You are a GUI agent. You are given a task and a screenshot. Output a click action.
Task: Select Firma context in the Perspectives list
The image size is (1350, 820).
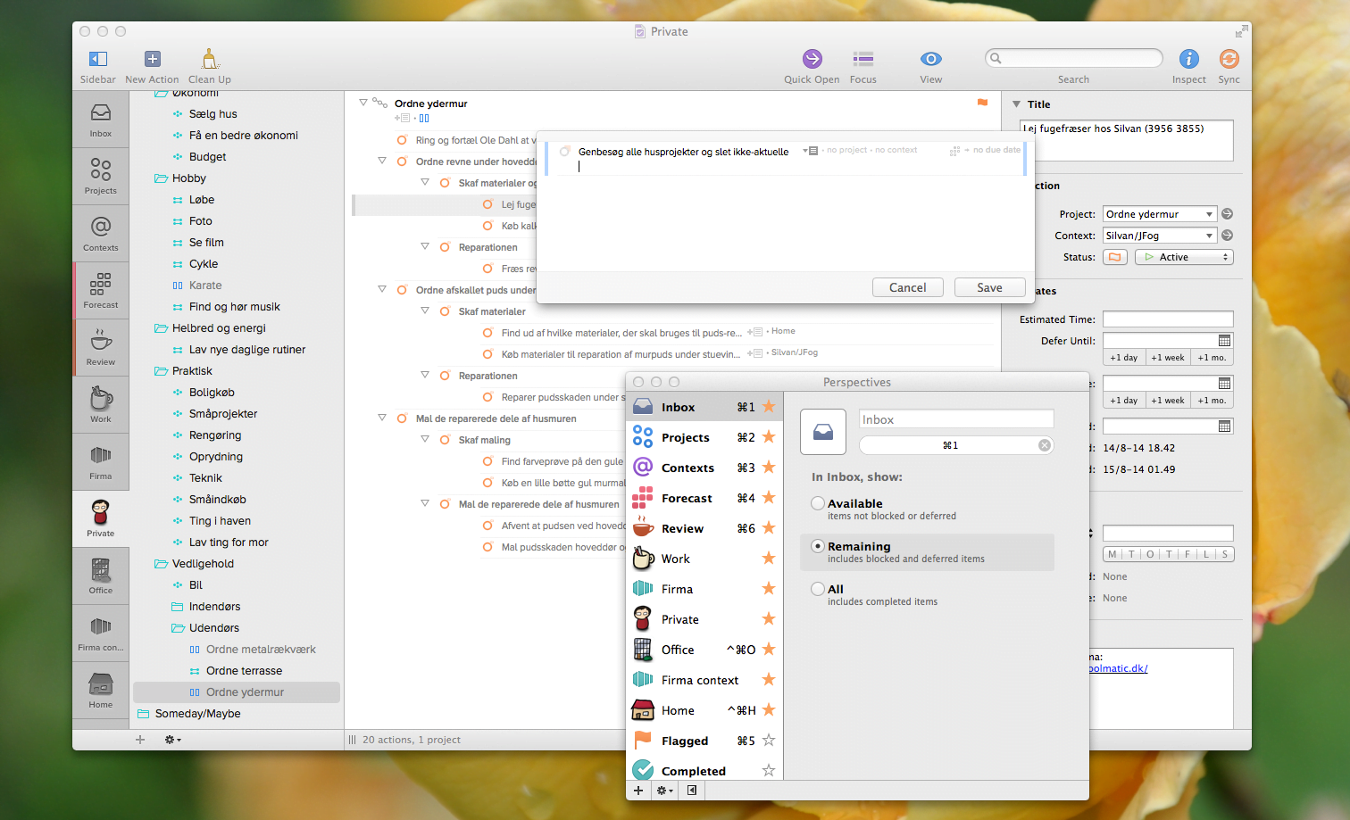click(x=699, y=680)
